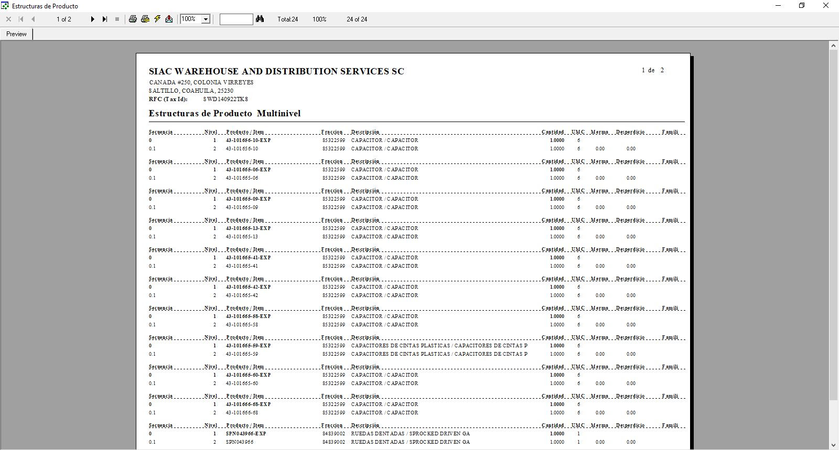
Task: Open the zoom level dropdown arrow
Action: [x=206, y=19]
